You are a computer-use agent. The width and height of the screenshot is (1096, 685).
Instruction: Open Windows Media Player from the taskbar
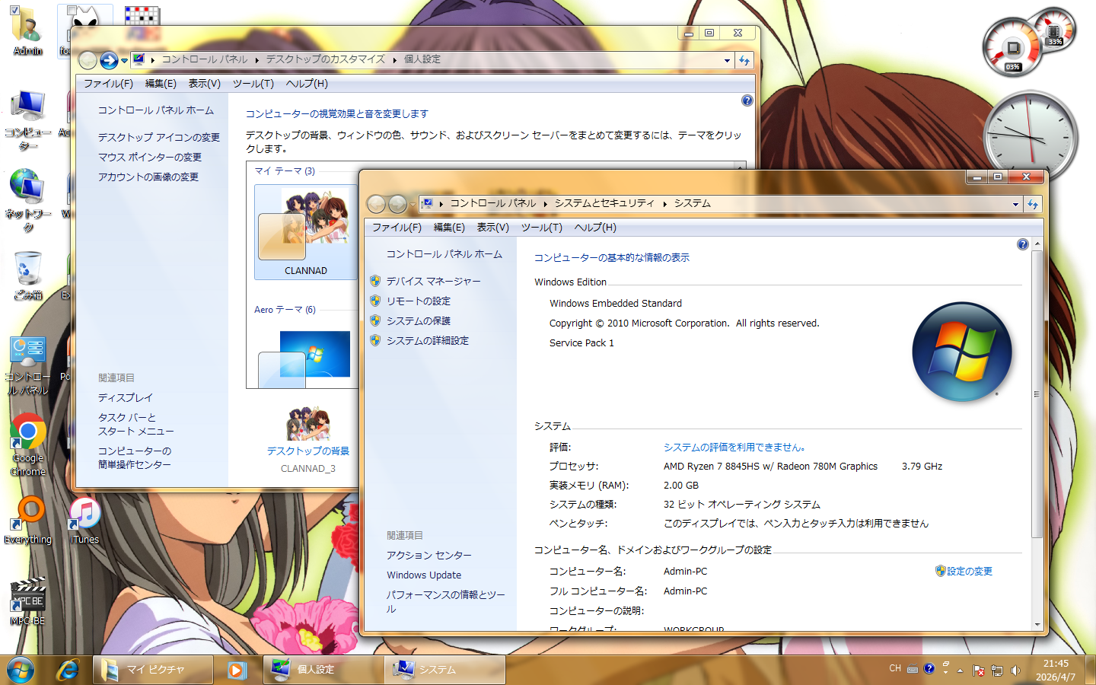tap(237, 670)
